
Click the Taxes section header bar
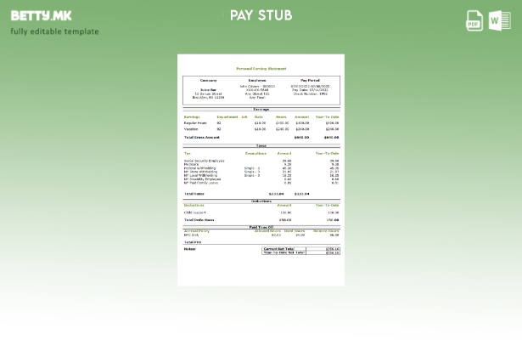(x=261, y=146)
